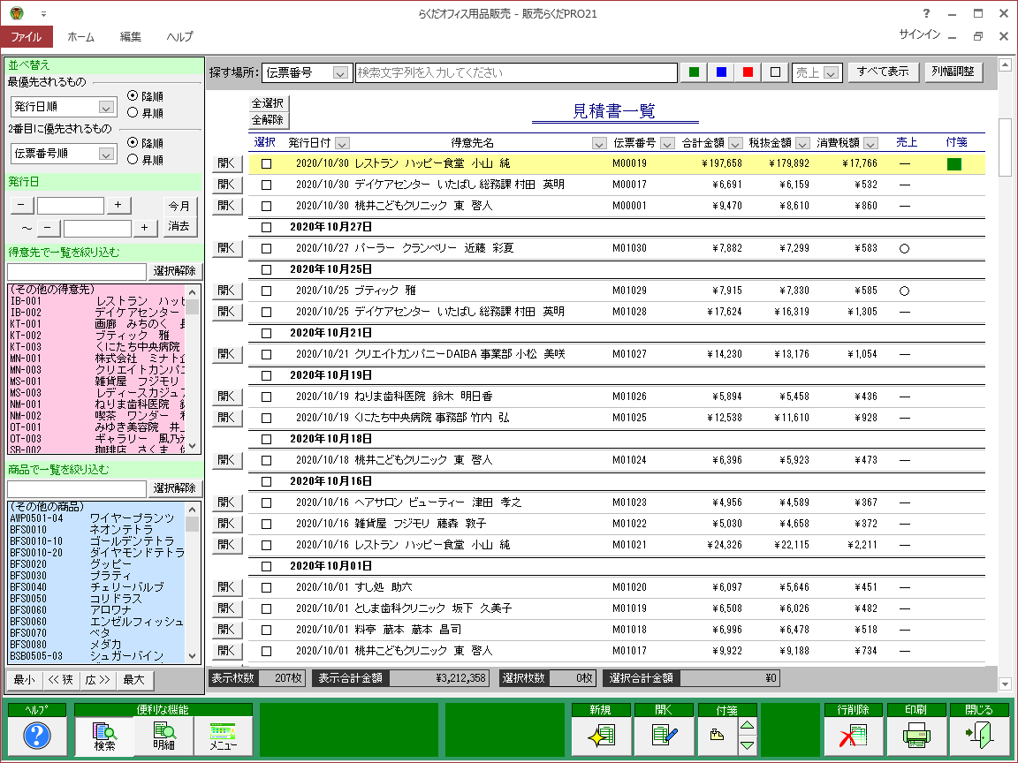Click sold circle mark for M01029
This screenshot has height=763, width=1018.
(x=904, y=291)
